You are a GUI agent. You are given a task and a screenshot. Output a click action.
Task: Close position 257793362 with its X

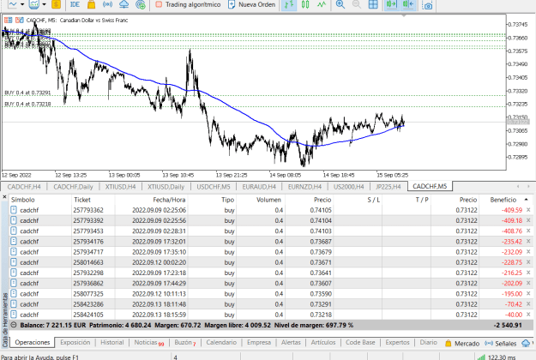pyautogui.click(x=528, y=210)
